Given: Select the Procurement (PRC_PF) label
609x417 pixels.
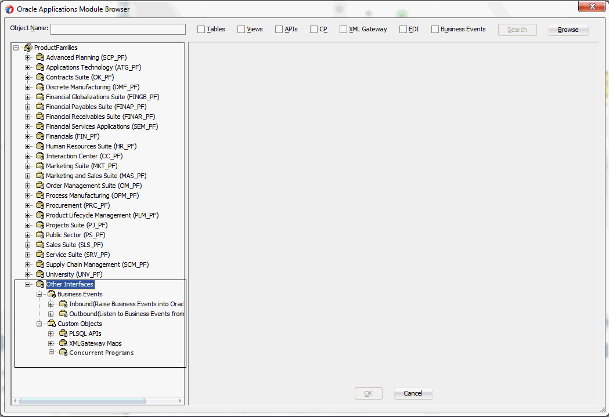Looking at the screenshot, I should point(78,205).
